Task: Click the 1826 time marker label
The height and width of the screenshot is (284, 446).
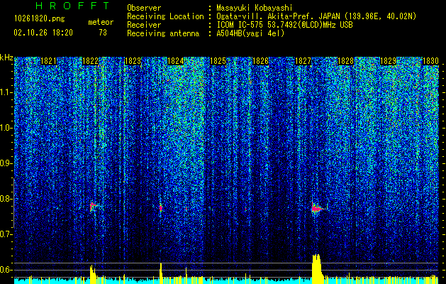Action: pos(260,61)
